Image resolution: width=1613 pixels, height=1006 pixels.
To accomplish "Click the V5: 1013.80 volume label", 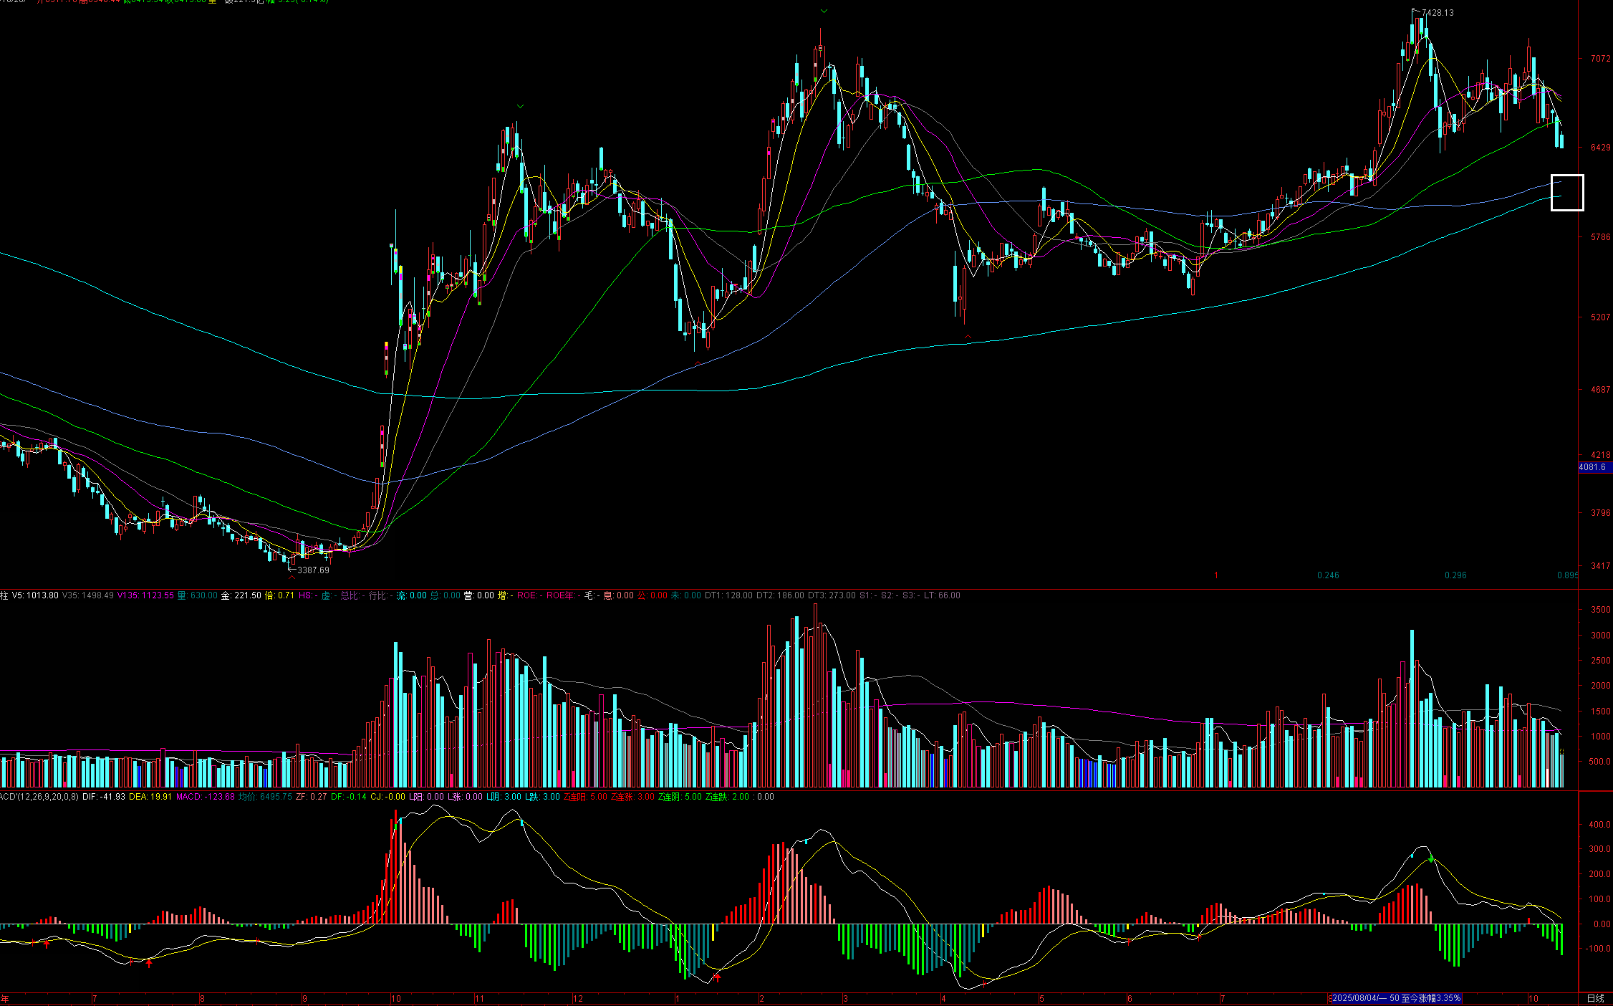I will click(x=35, y=595).
